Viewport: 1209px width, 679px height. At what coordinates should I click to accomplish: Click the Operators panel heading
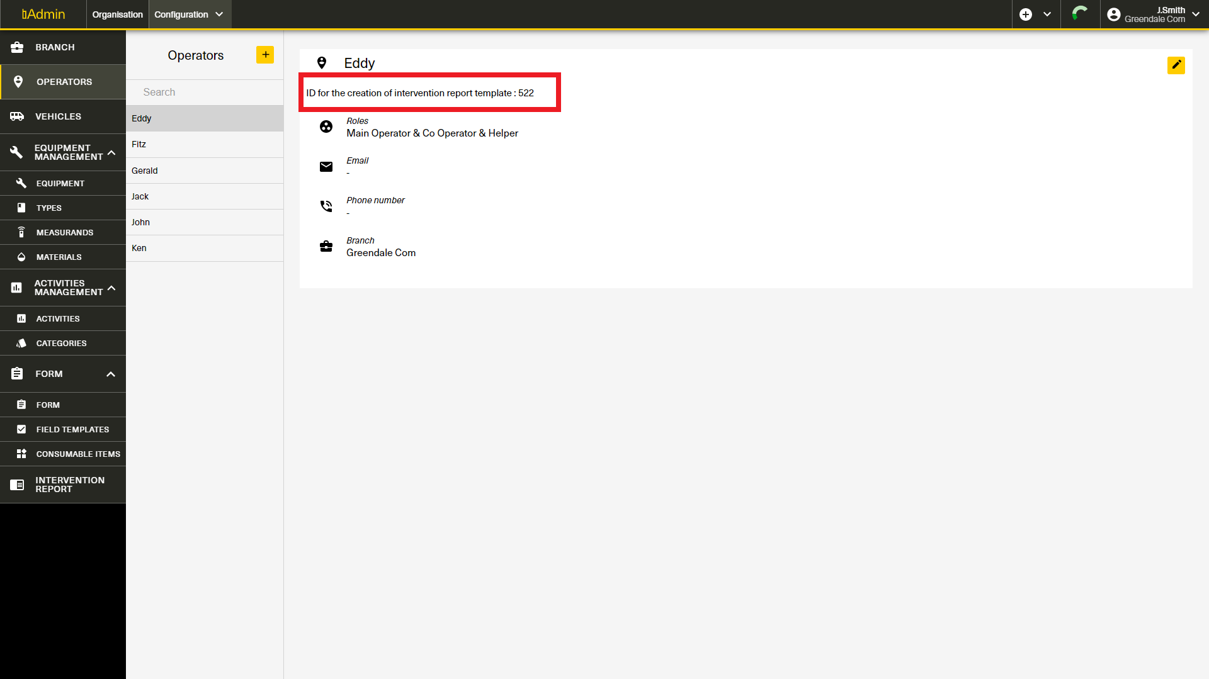pyautogui.click(x=196, y=55)
